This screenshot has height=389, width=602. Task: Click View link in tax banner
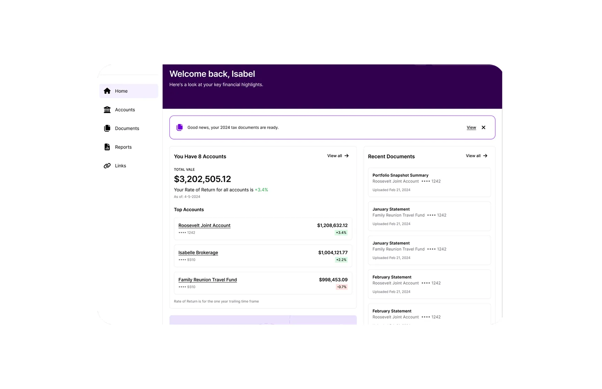tap(471, 127)
